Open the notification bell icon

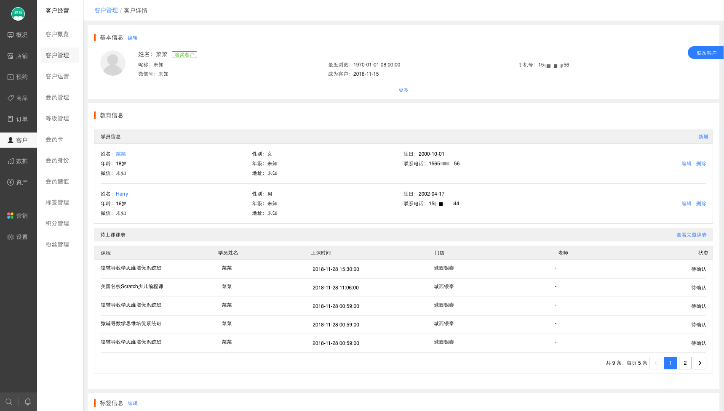(28, 402)
